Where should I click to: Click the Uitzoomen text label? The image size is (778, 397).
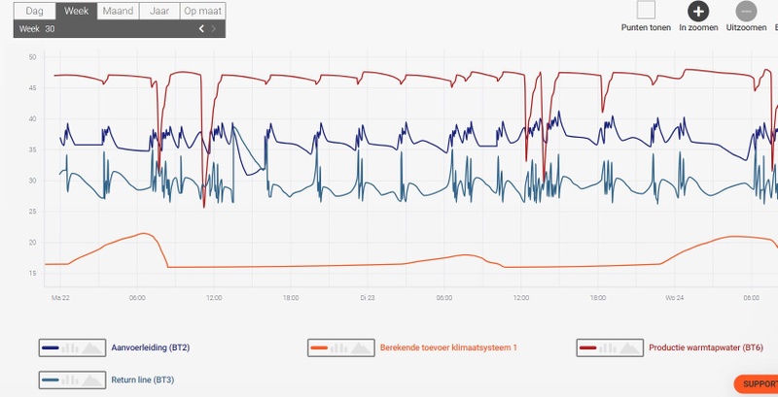746,28
